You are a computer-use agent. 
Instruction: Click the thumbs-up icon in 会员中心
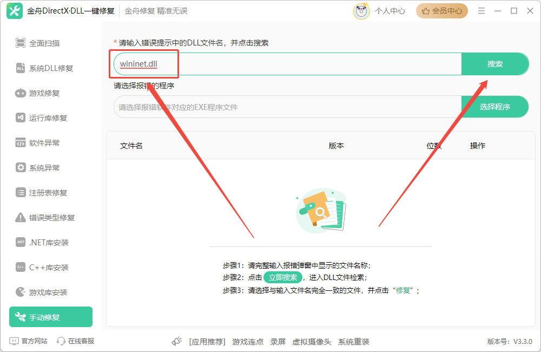tap(426, 11)
